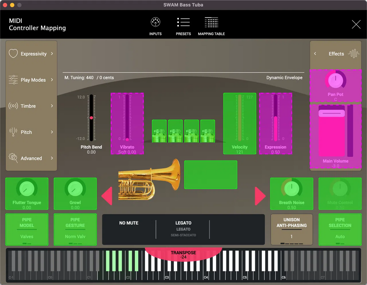Expand the Pitch section chevron

(52, 132)
